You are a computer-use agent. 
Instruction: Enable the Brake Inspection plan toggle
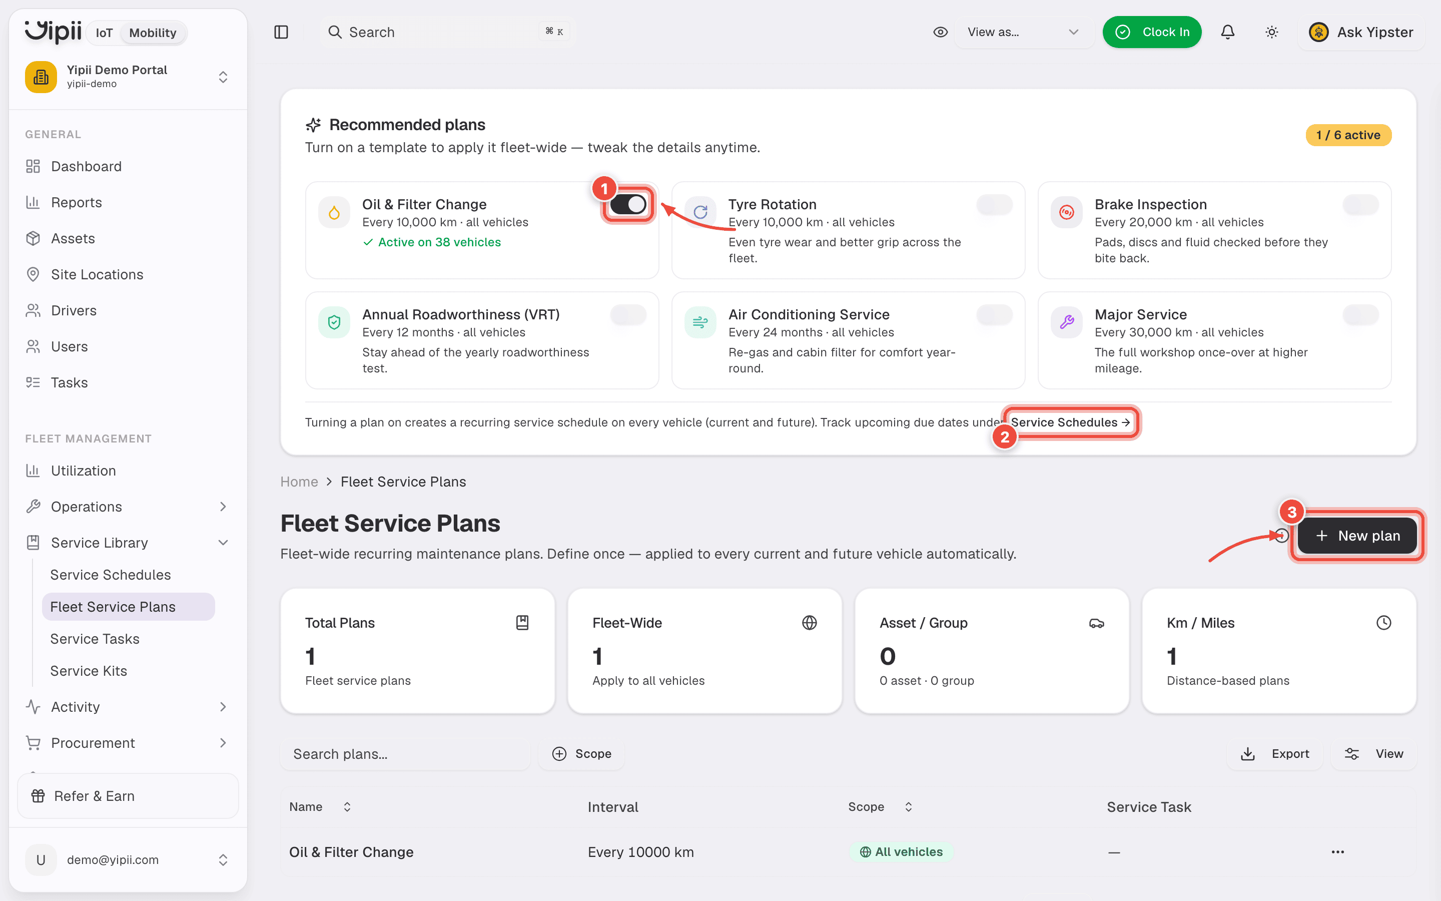point(1360,205)
